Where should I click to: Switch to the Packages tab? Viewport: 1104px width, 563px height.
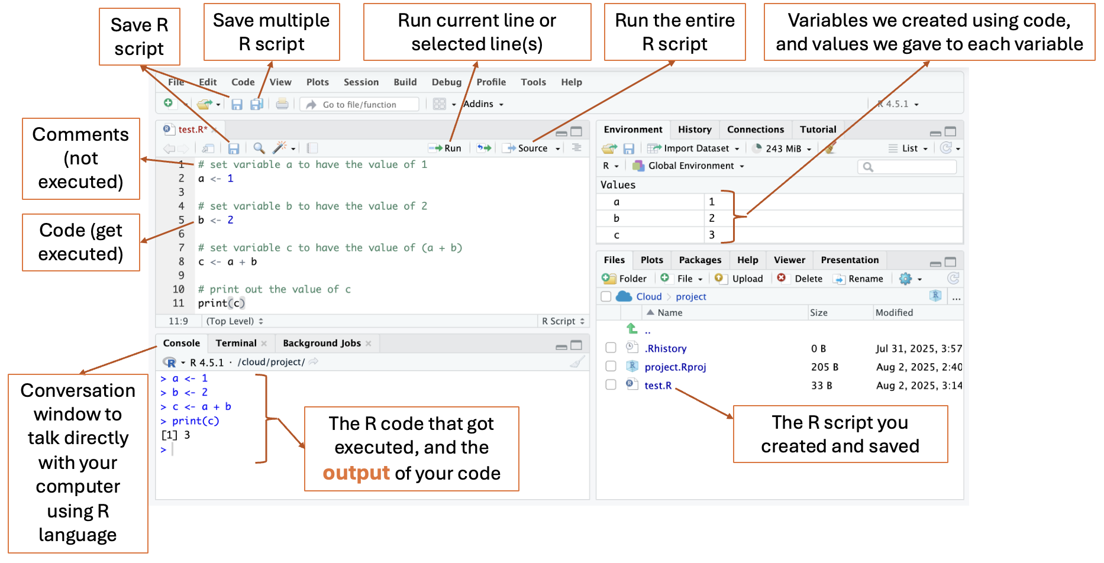click(699, 260)
